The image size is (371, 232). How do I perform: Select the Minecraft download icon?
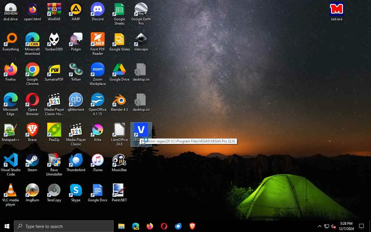(x=32, y=44)
